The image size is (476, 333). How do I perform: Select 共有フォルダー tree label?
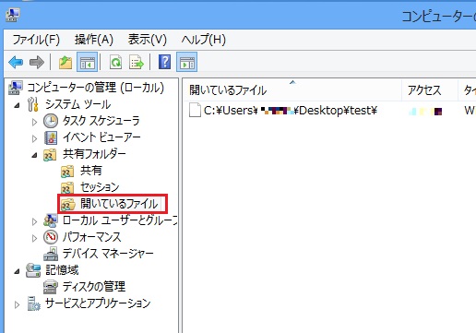coord(94,154)
